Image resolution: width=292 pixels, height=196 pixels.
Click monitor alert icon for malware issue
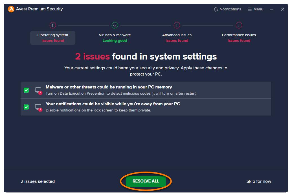[39, 91]
